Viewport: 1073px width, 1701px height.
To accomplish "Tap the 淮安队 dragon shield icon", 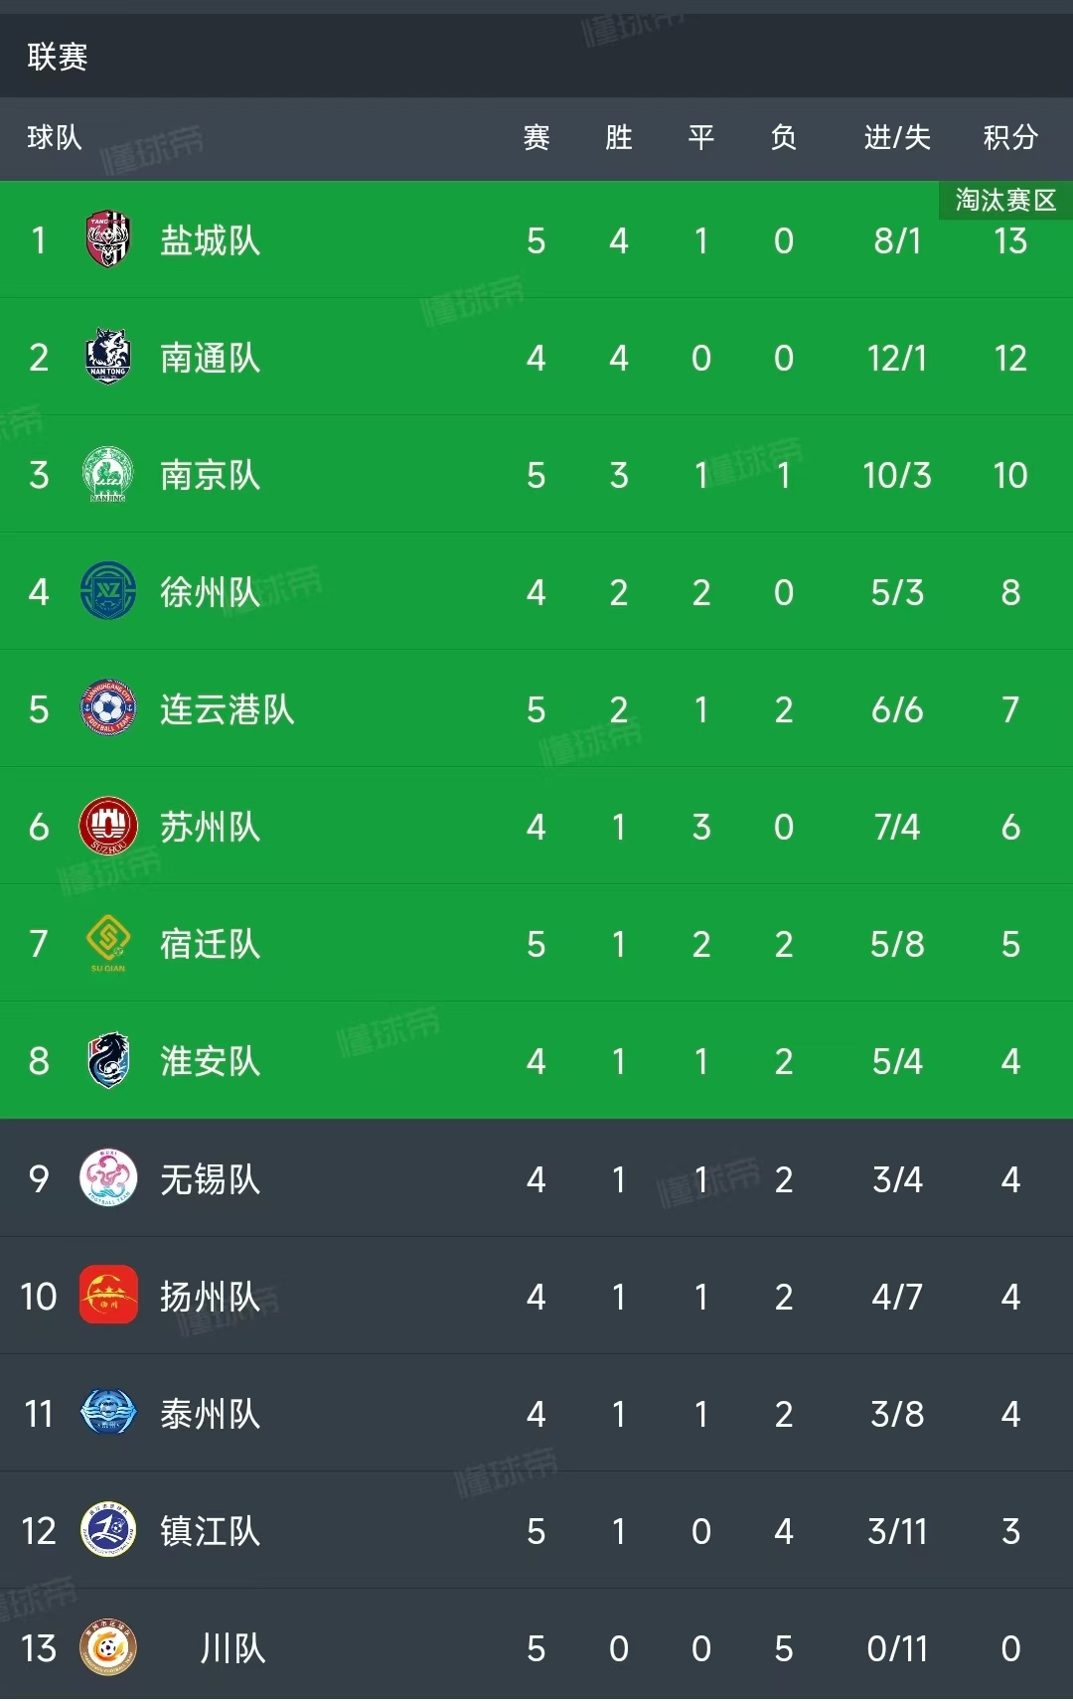I will (108, 1060).
